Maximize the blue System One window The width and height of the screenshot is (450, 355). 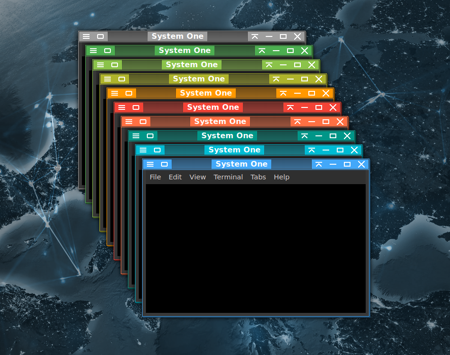347,164
